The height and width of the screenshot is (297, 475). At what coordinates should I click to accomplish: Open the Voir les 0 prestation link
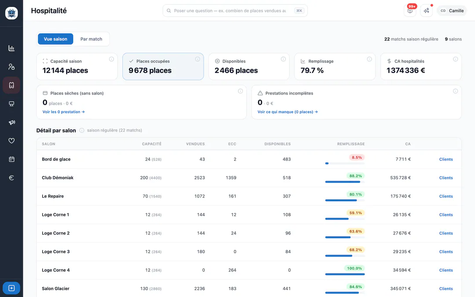[64, 112]
